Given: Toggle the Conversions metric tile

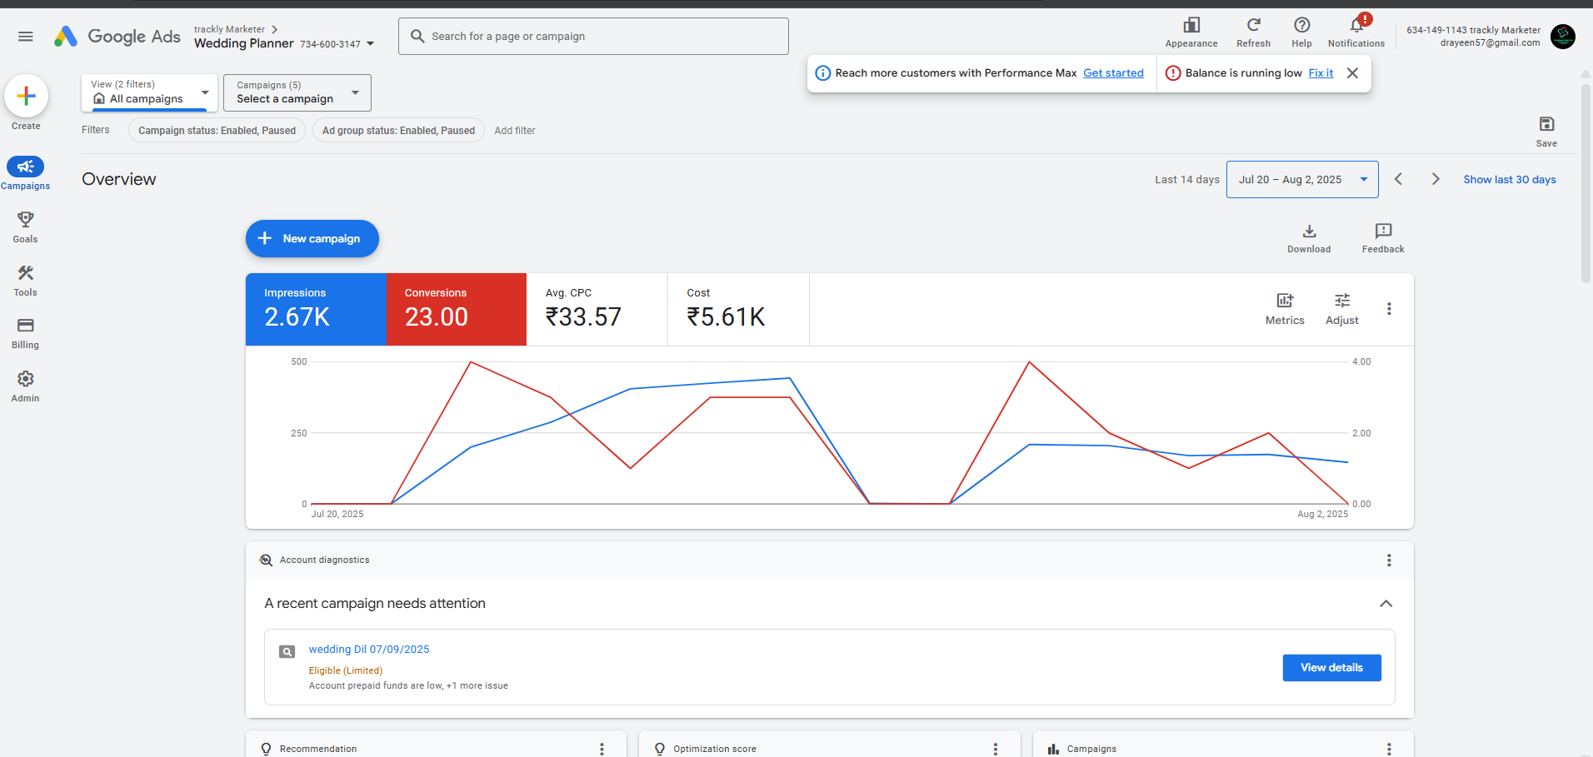Looking at the screenshot, I should pyautogui.click(x=456, y=309).
